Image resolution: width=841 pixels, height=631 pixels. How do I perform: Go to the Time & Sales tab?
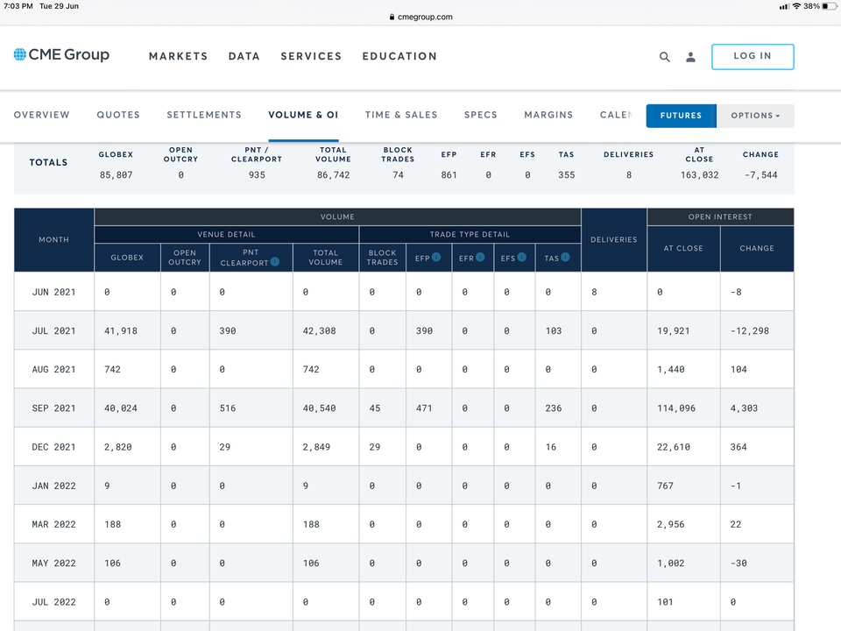[x=401, y=115]
